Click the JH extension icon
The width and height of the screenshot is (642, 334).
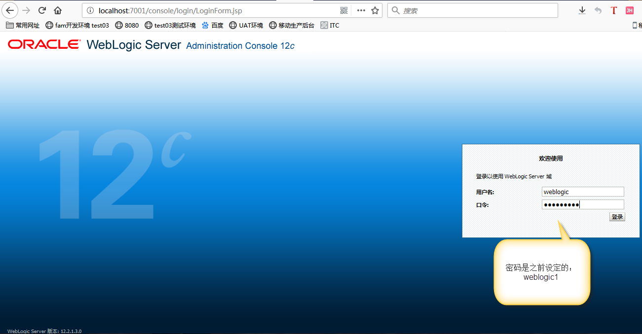pos(629,10)
